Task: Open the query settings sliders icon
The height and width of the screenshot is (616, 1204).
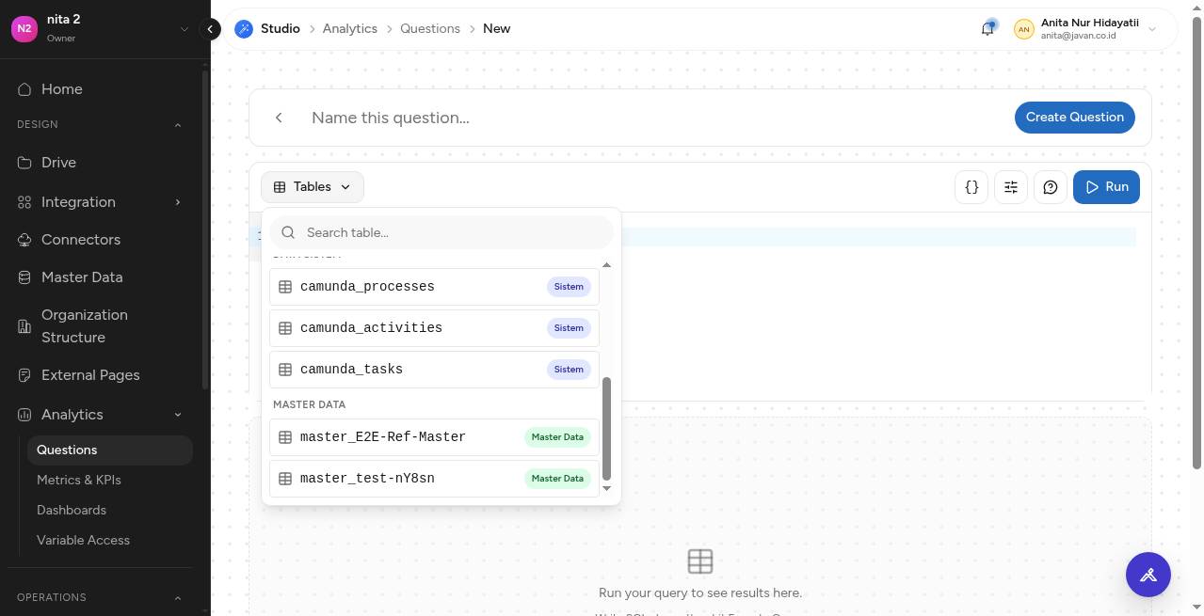Action: coord(1011,187)
